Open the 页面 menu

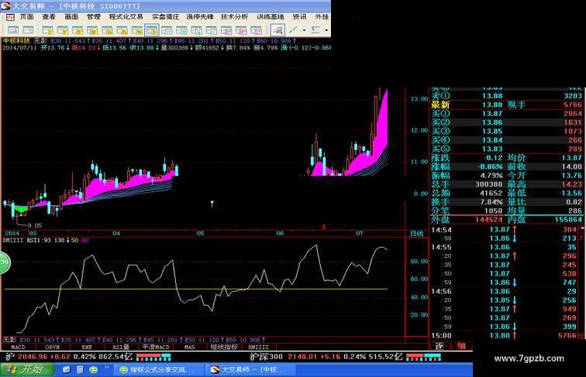pyautogui.click(x=26, y=17)
